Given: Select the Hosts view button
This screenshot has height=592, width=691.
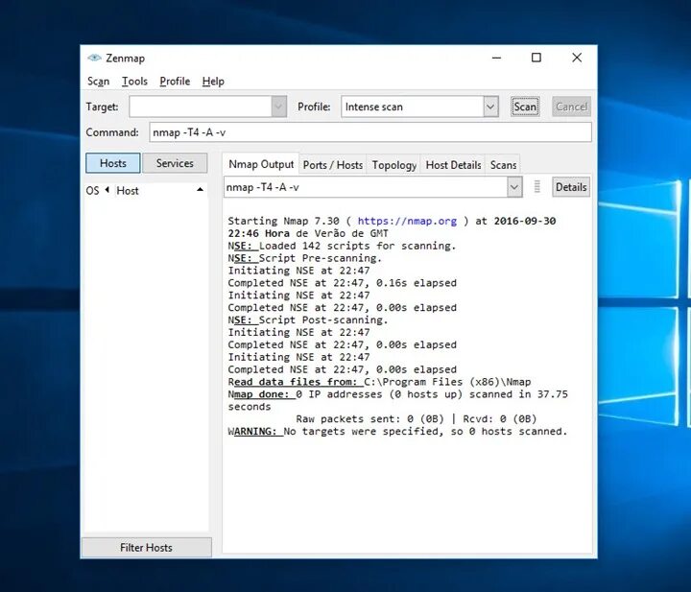Looking at the screenshot, I should point(113,163).
